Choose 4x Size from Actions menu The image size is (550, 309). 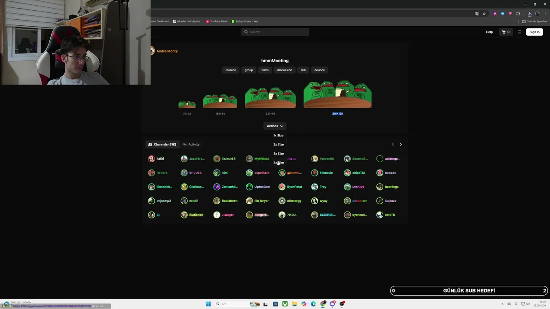click(x=278, y=163)
